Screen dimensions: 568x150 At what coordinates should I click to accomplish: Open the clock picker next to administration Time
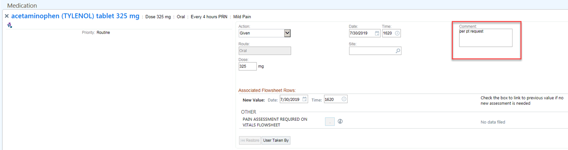397,33
